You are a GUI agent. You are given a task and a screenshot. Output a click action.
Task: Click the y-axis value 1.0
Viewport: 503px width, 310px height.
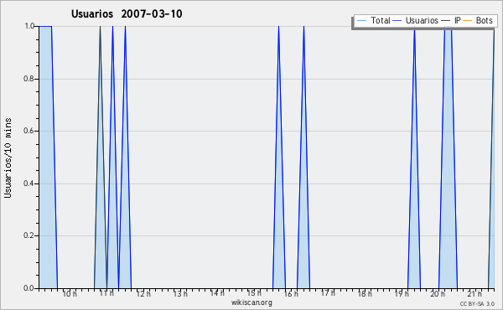pos(29,26)
